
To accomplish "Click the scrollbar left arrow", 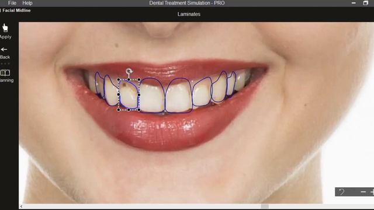I will pos(21,206).
